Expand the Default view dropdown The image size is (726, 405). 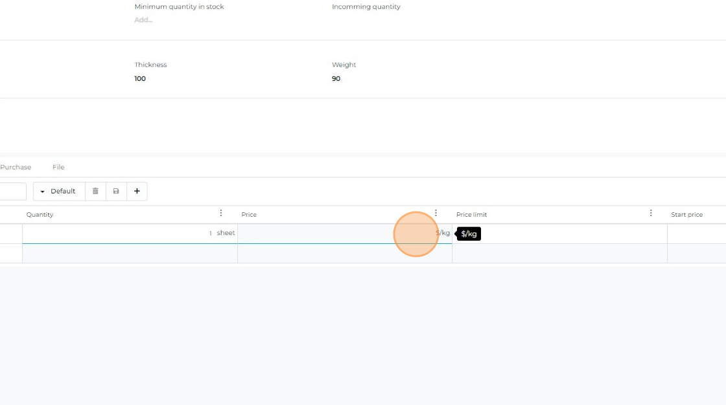tap(59, 192)
